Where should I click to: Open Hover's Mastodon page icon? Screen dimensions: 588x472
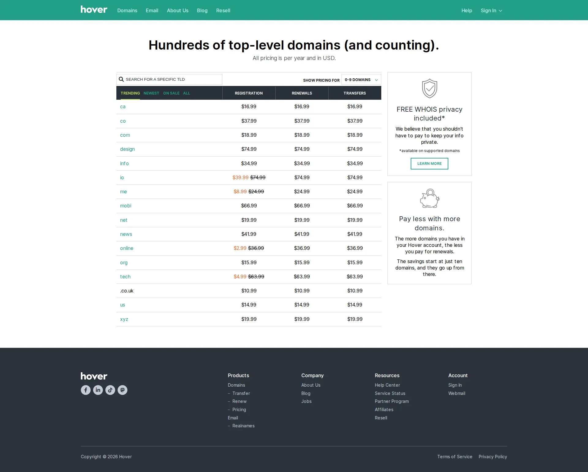(123, 390)
